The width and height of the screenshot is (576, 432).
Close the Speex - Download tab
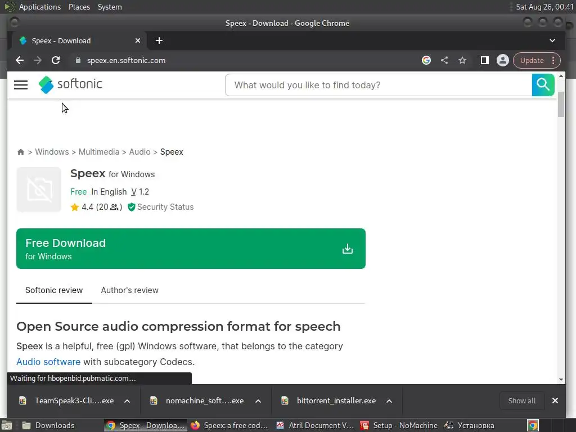click(138, 40)
